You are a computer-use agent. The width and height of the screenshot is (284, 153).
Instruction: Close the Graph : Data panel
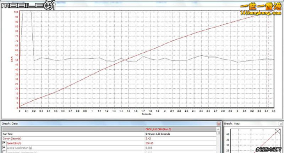pos(218,124)
